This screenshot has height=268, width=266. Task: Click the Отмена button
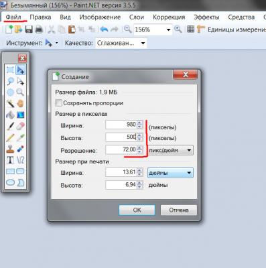[x=179, y=210]
